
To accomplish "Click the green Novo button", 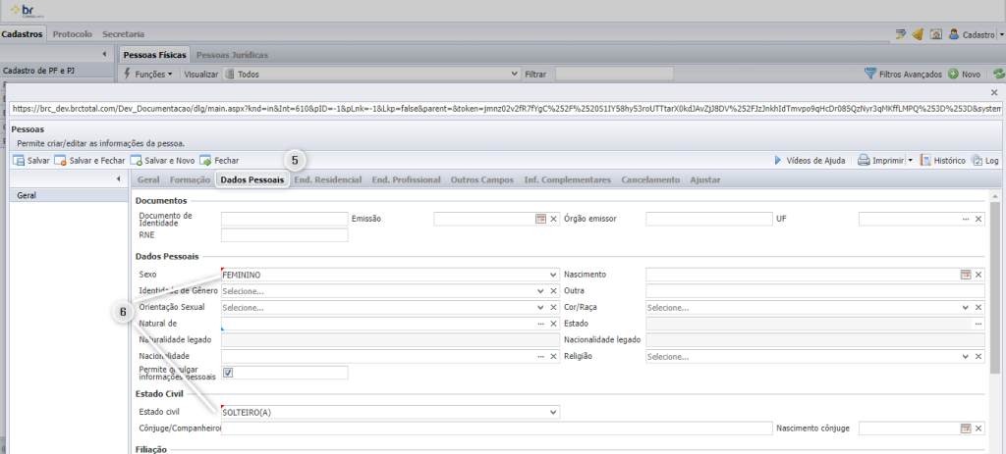I will [965, 75].
